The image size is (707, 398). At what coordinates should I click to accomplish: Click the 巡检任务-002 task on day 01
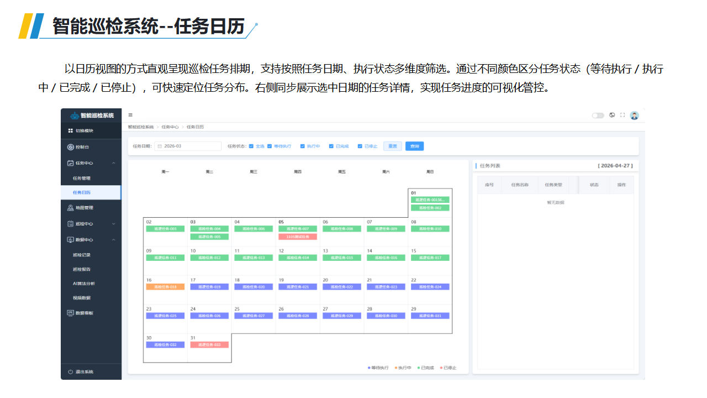tap(430, 208)
